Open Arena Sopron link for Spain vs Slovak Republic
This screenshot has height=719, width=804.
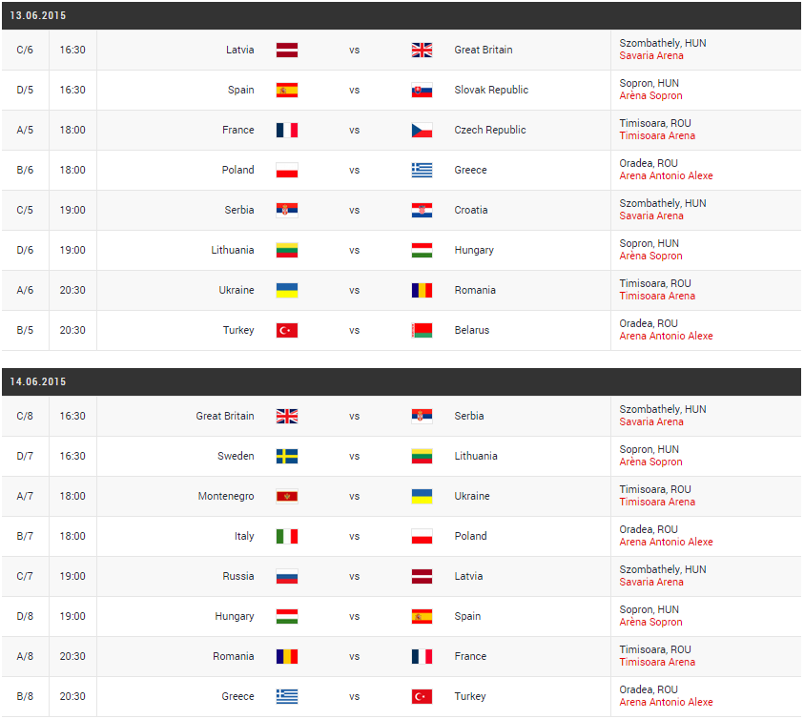[x=651, y=96]
